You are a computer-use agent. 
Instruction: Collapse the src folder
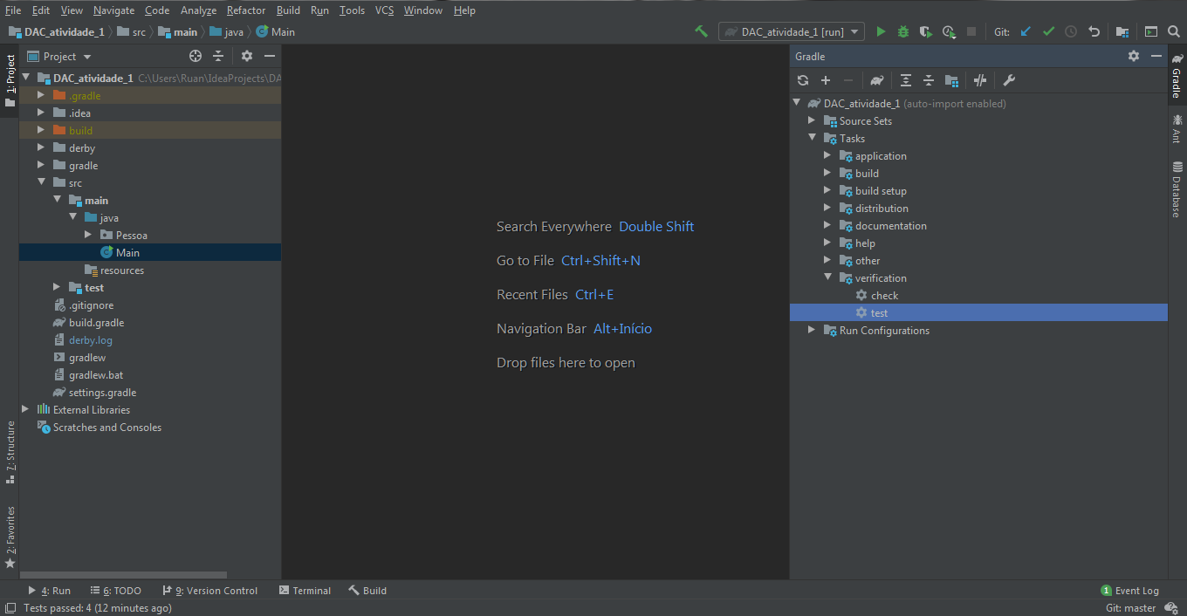41,183
